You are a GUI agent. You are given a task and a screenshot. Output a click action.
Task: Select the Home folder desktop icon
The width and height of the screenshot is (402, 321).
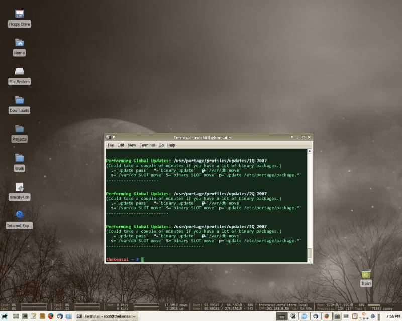(19, 47)
